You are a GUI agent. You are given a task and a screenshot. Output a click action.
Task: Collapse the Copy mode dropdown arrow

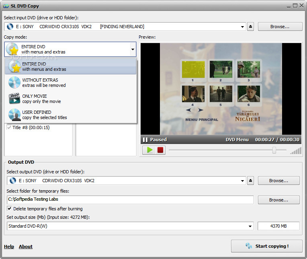[x=133, y=49]
